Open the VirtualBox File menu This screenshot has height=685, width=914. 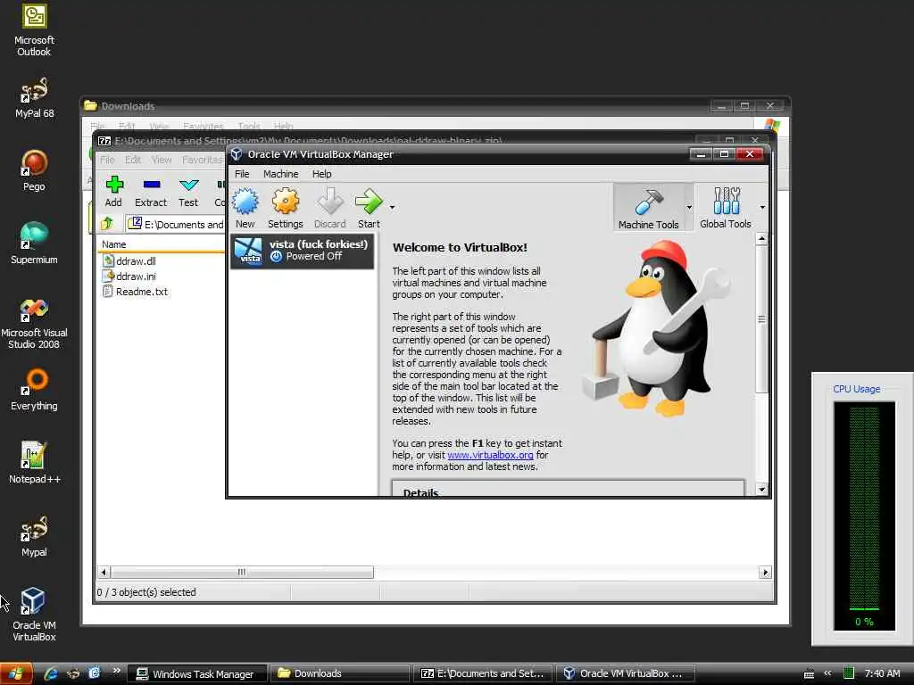(x=242, y=174)
